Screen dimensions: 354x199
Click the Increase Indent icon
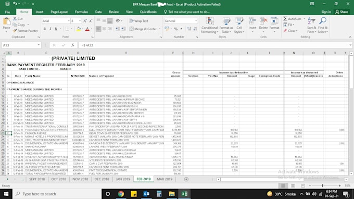tap(123, 29)
